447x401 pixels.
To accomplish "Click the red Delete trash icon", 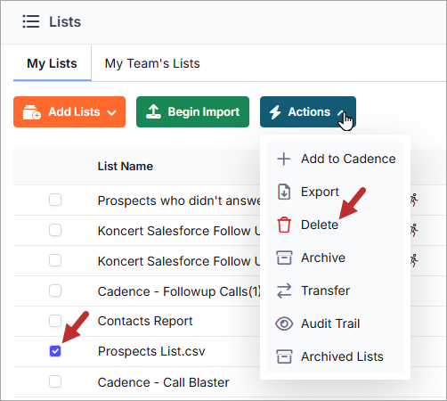I will point(284,225).
